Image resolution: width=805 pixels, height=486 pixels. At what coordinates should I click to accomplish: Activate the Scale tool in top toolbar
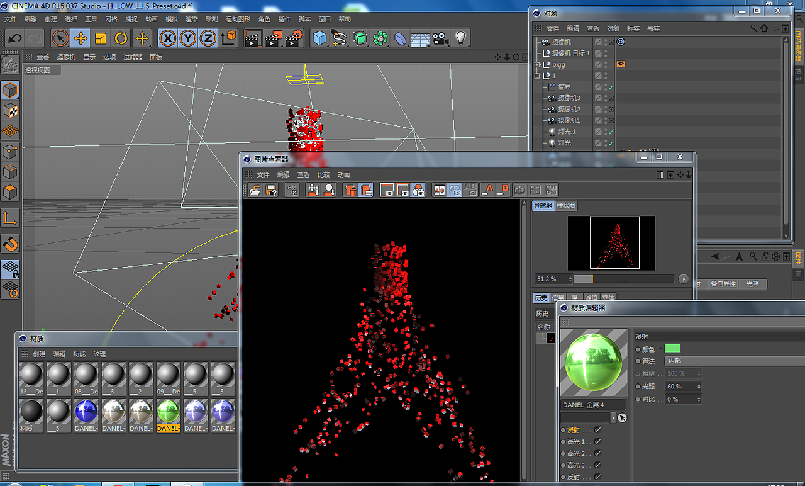101,38
